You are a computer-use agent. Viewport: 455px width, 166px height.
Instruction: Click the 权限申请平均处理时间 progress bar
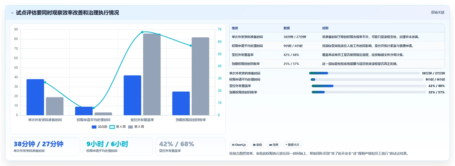(367, 80)
